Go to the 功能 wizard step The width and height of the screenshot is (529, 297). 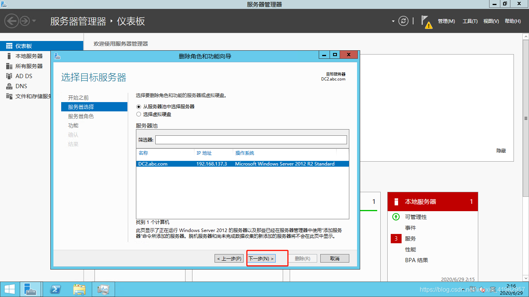pos(73,126)
